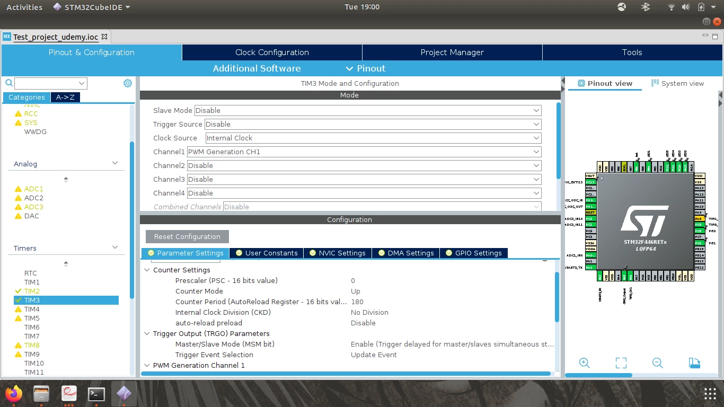Open the Channel4 dropdown

[x=364, y=193]
